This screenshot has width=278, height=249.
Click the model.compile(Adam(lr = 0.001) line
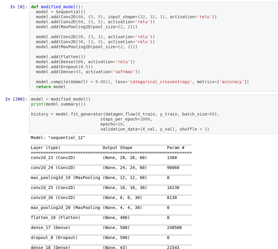click(142, 82)
